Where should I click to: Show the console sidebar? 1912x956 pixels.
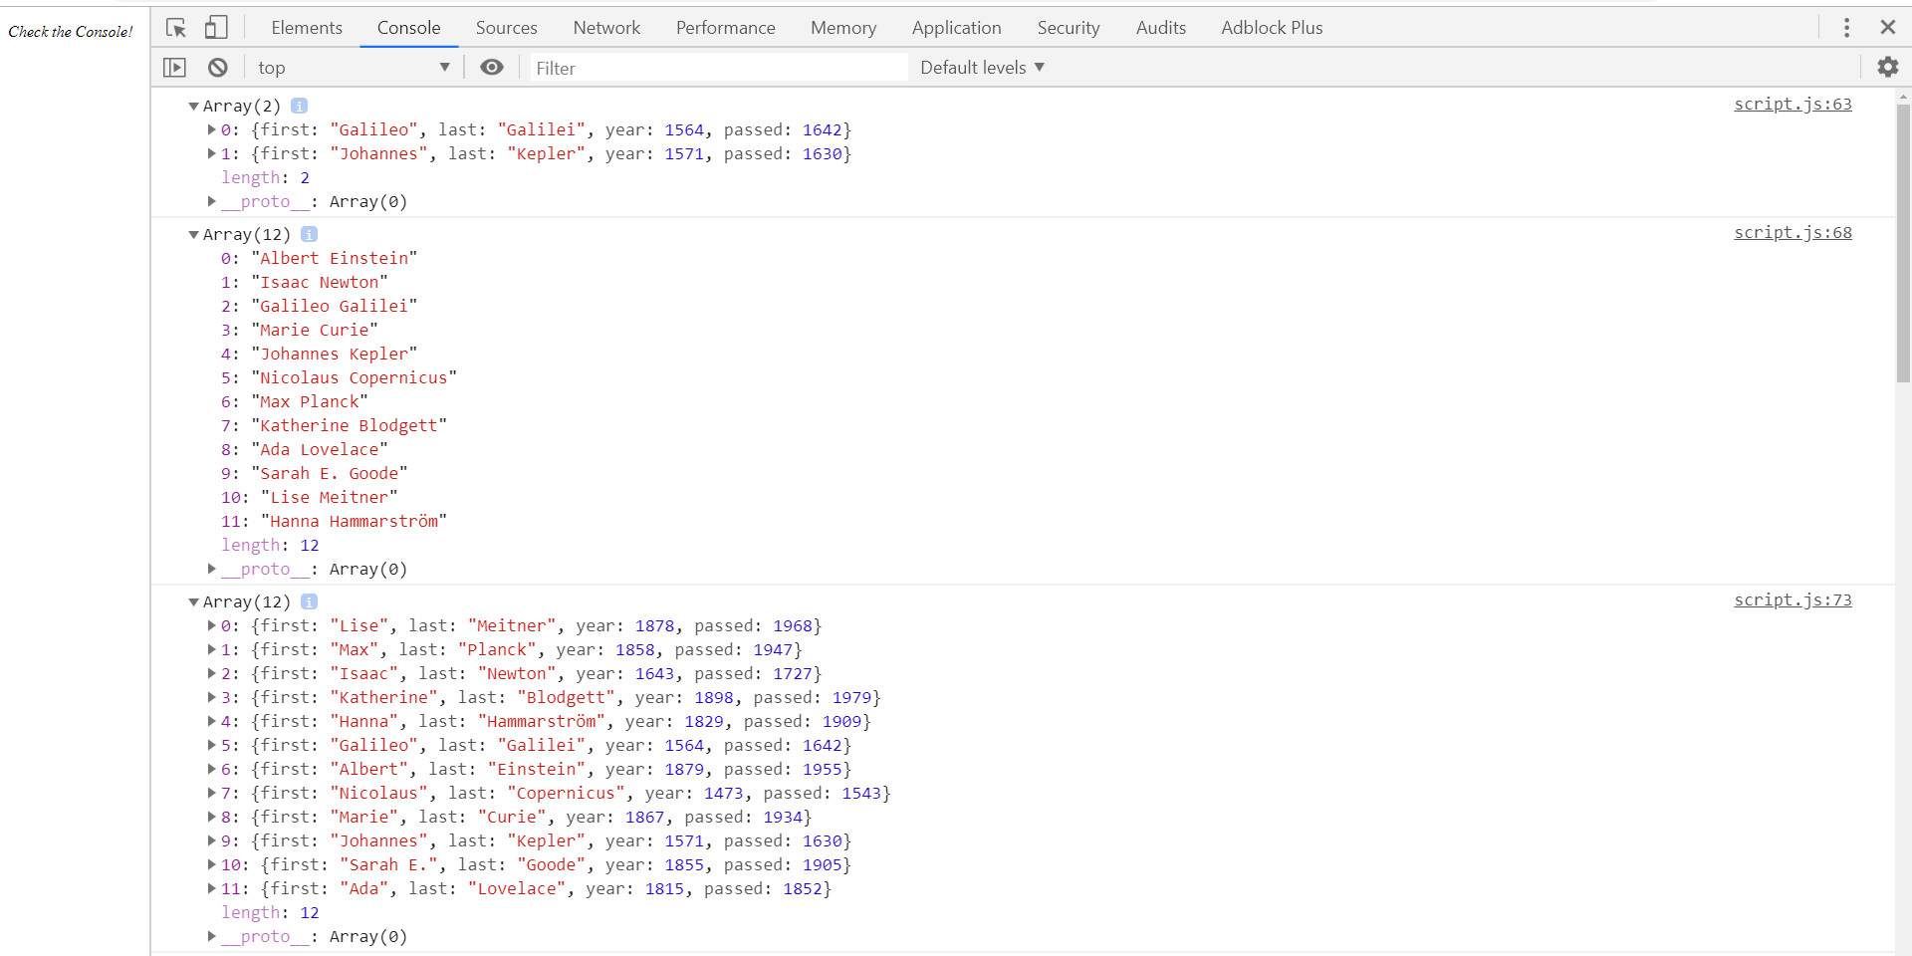pyautogui.click(x=174, y=68)
